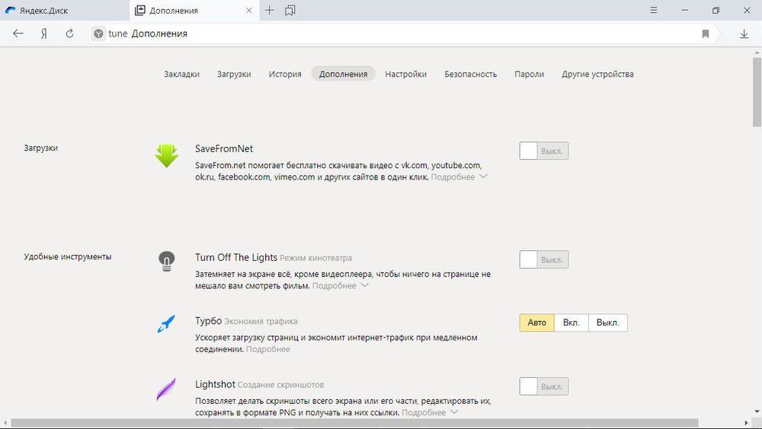762x429 pixels.
Task: Open the Другие устройства tab
Action: (597, 75)
